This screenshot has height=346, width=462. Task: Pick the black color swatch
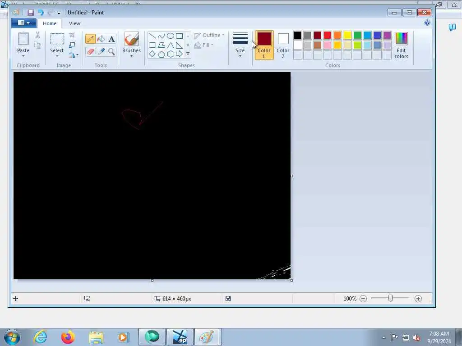point(298,35)
